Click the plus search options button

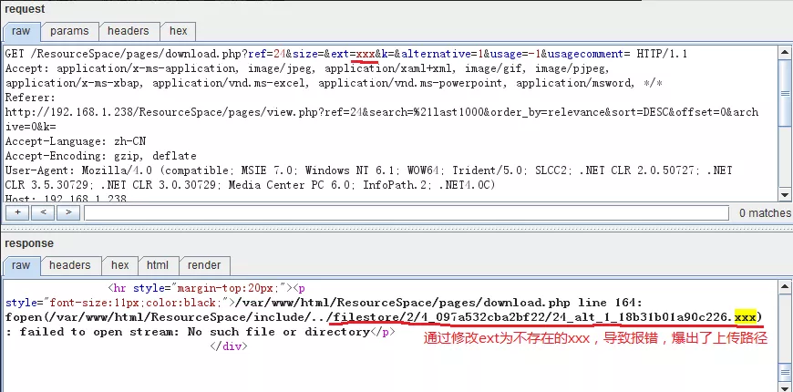17,212
